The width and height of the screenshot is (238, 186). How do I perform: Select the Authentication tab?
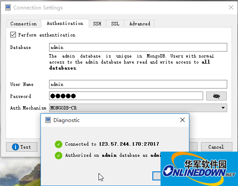pos(65,23)
